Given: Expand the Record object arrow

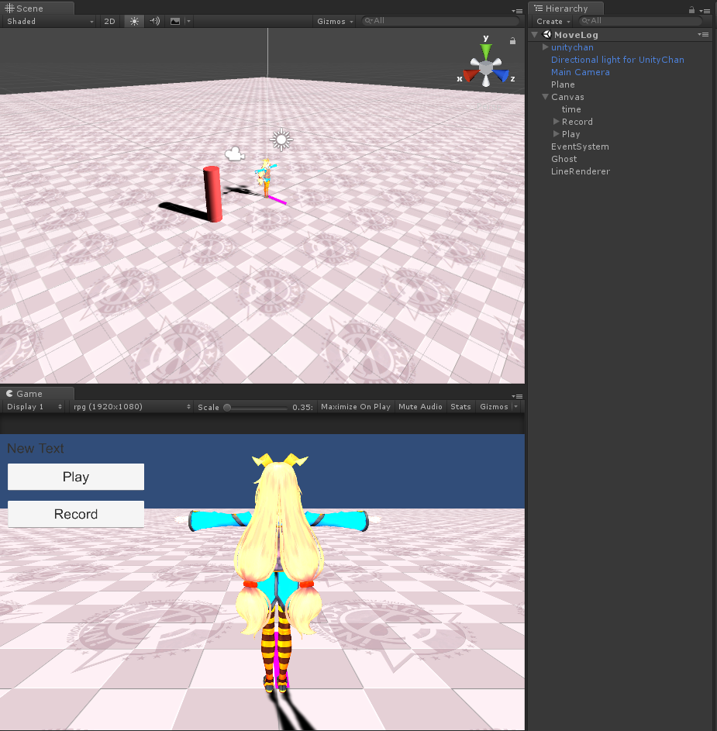Looking at the screenshot, I should pyautogui.click(x=556, y=122).
